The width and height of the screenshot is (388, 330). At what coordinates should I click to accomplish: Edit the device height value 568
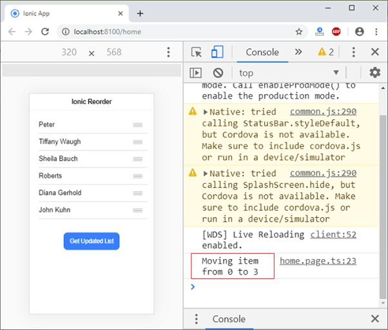click(114, 52)
